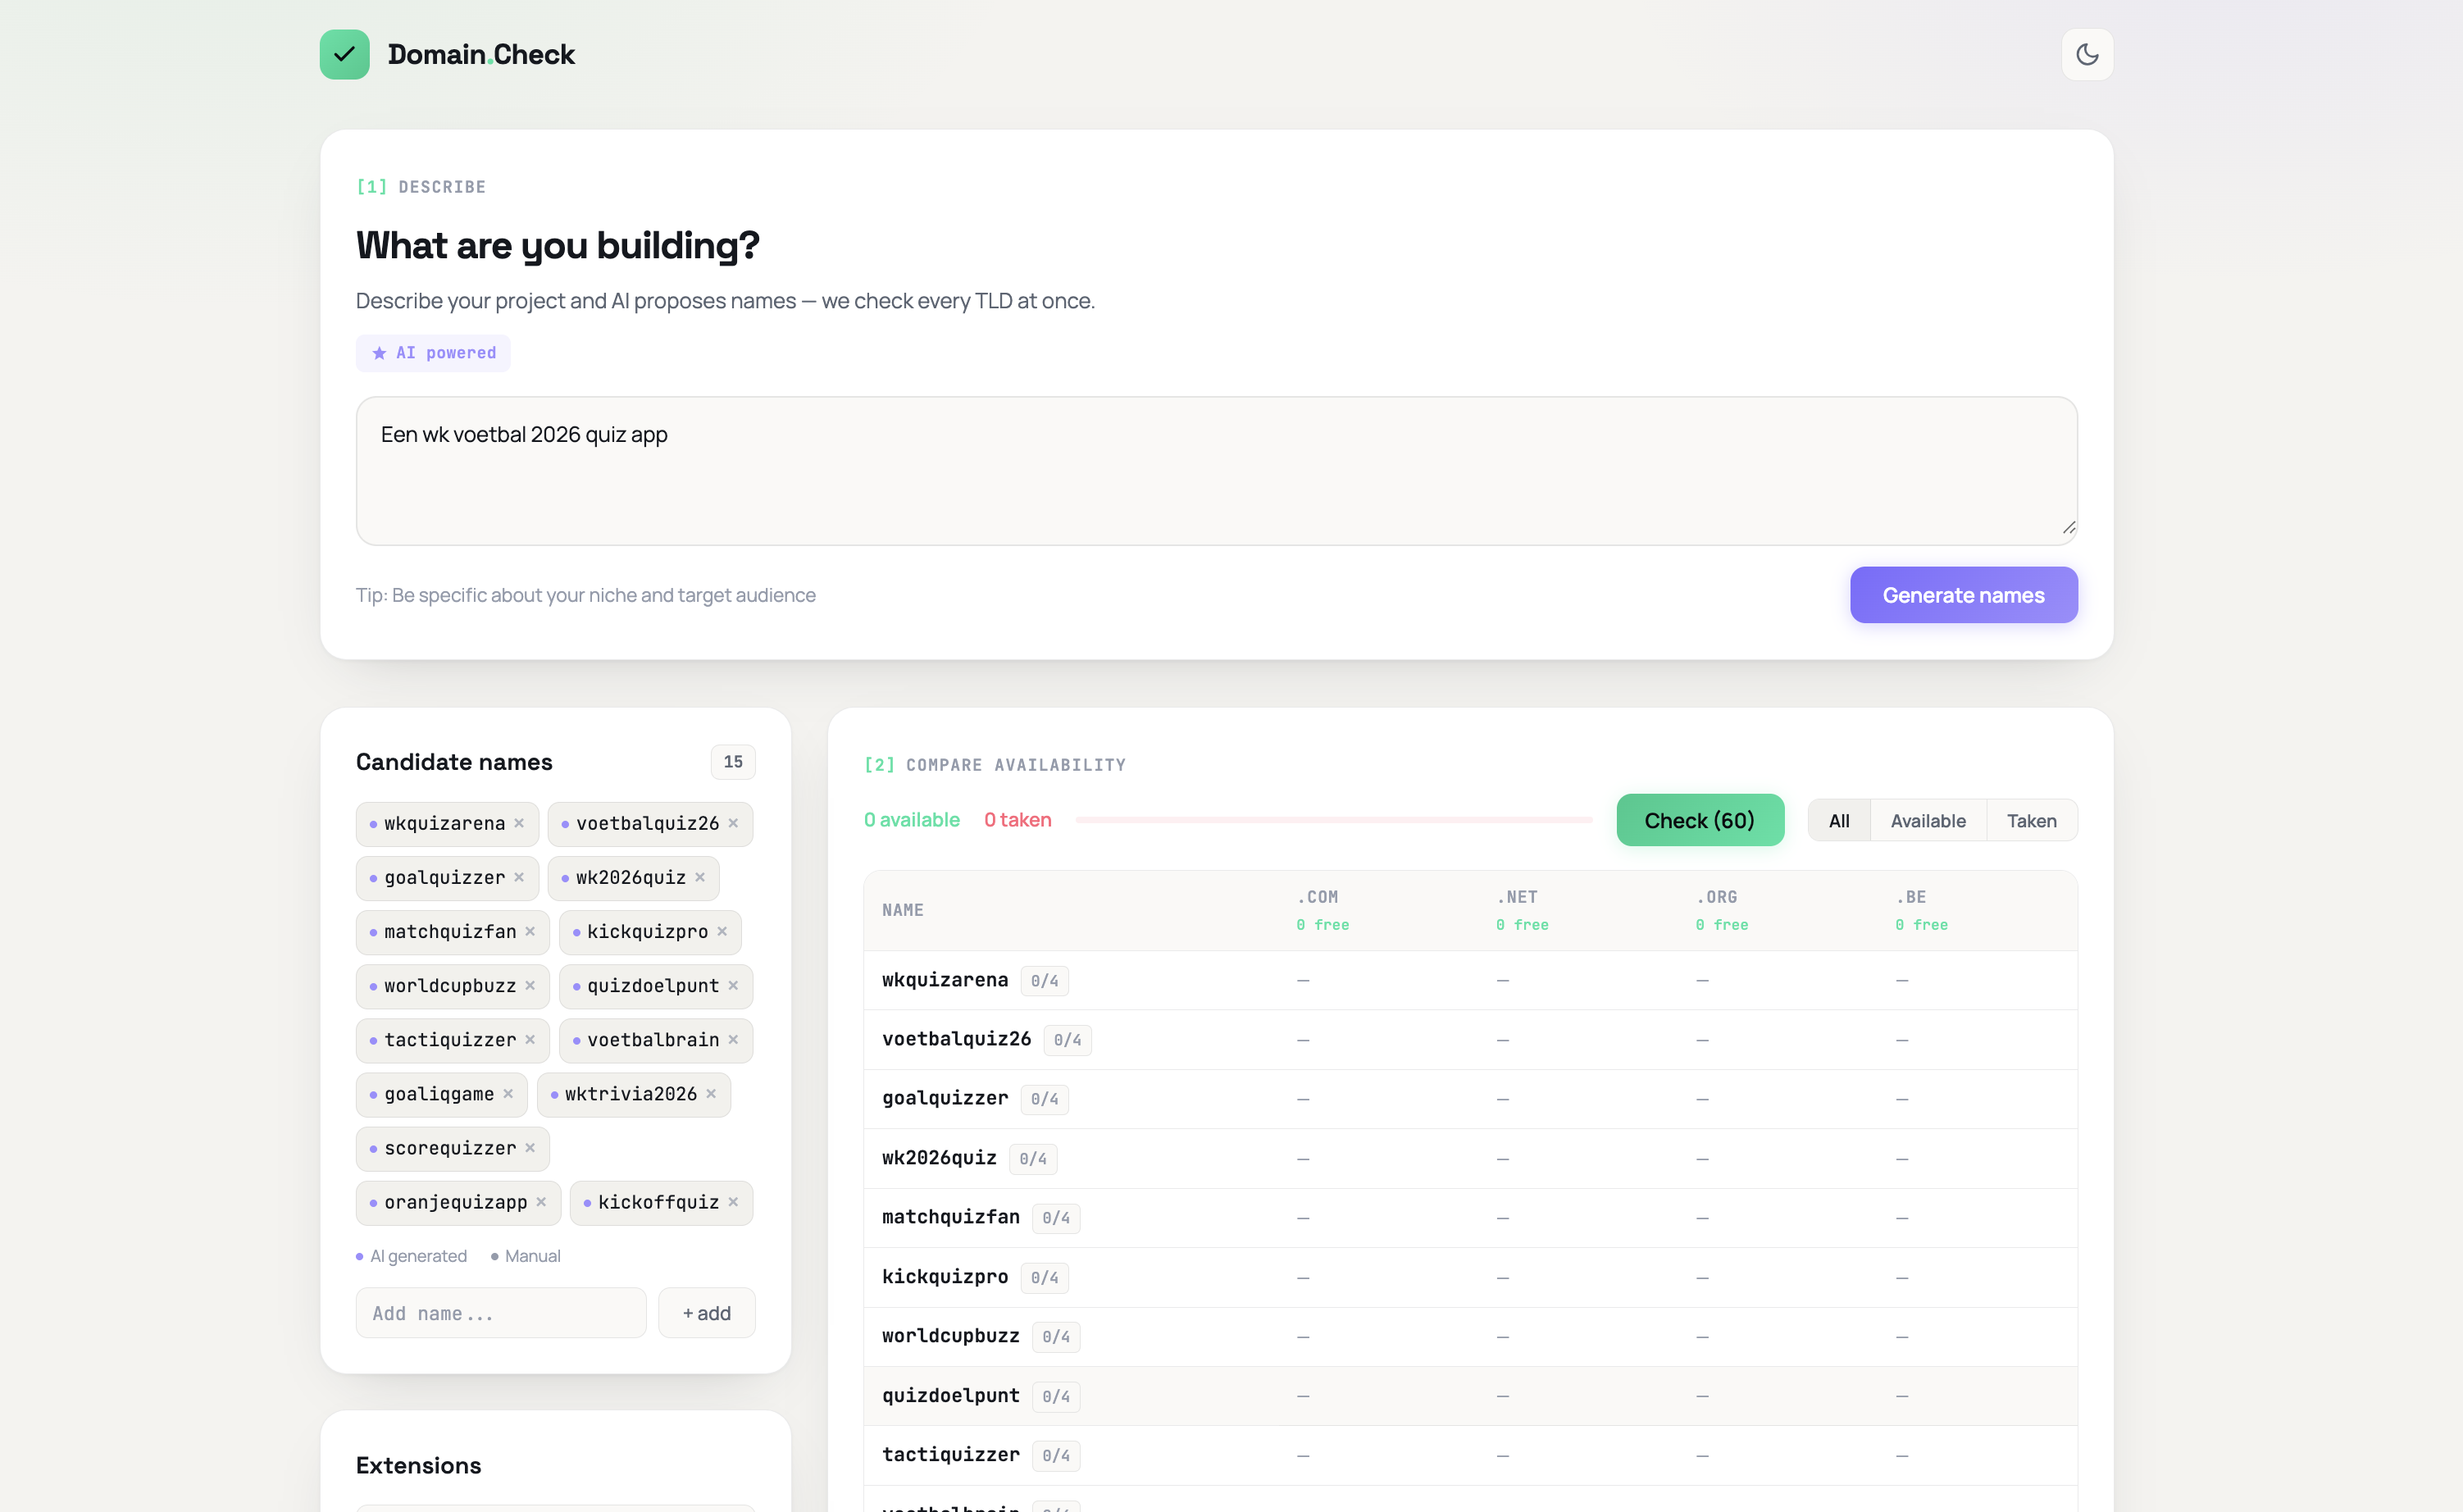The image size is (2463, 1512).
Task: Select the tactiquizzer table row name
Action: pyautogui.click(x=951, y=1455)
